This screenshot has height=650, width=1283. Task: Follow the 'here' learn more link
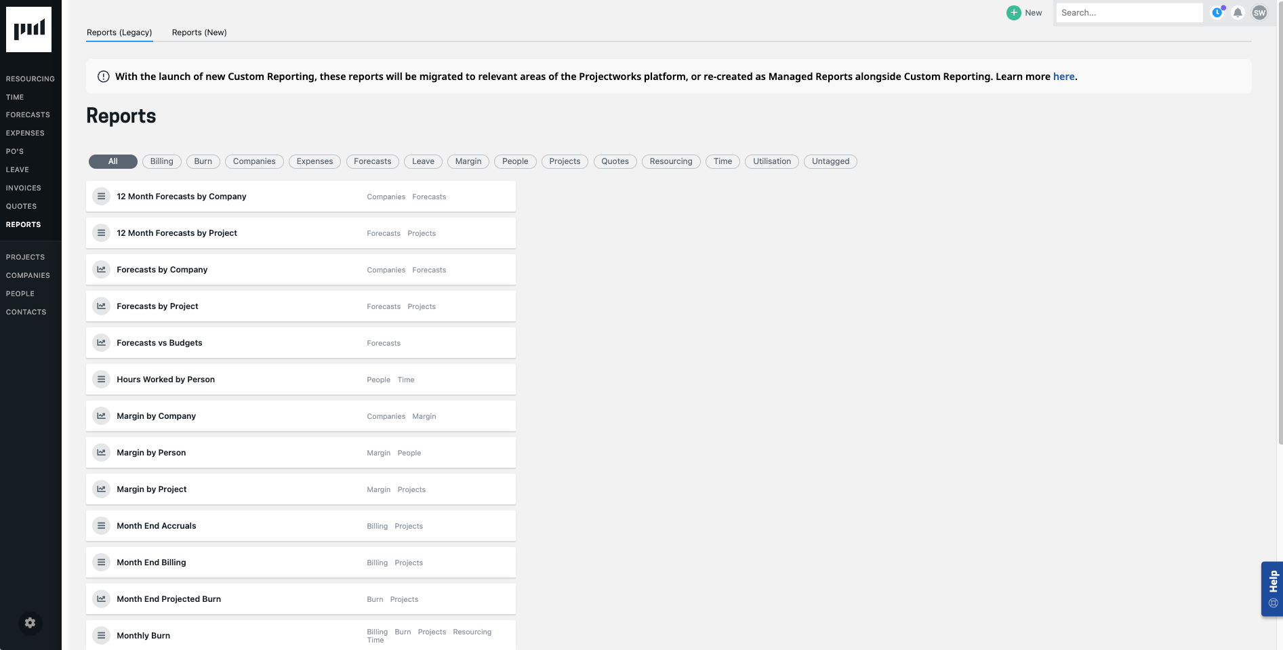tap(1064, 77)
